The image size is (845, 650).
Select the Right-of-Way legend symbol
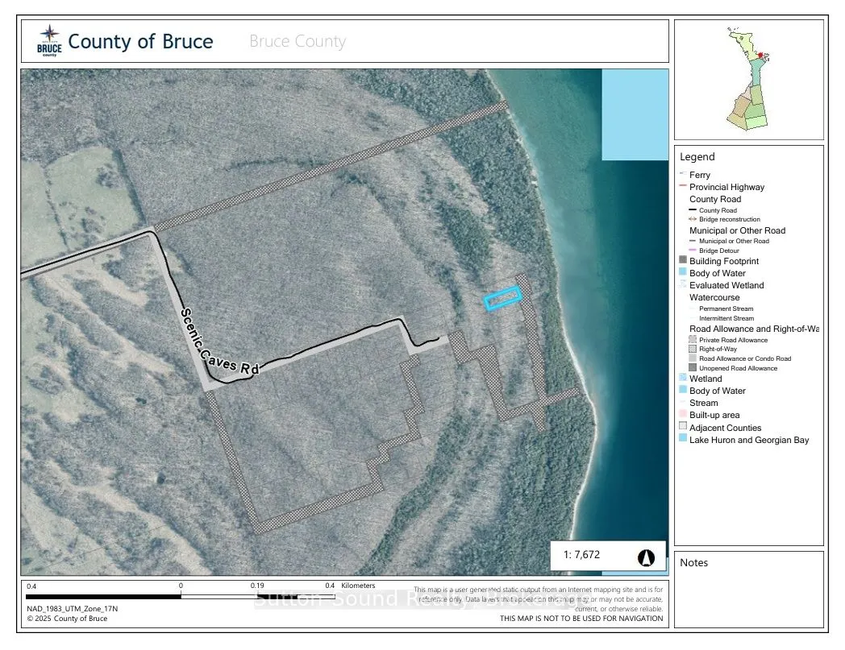(x=692, y=349)
